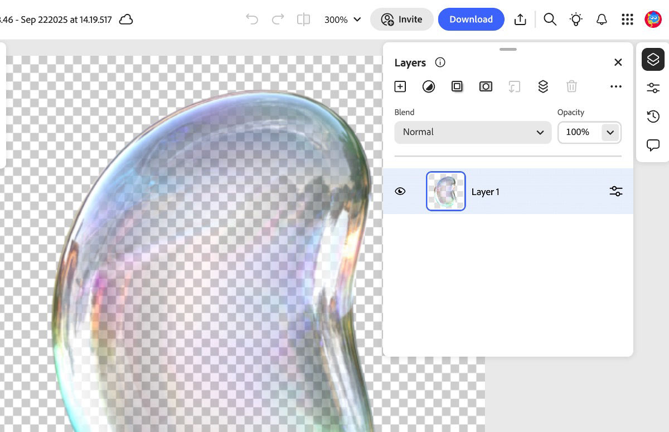Open the Normal blend mode dropdown
This screenshot has height=432, width=669.
[473, 132]
